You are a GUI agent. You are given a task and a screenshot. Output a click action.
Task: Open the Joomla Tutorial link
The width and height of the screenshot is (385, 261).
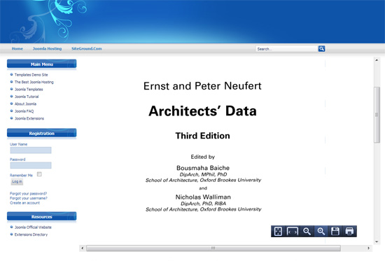click(27, 97)
